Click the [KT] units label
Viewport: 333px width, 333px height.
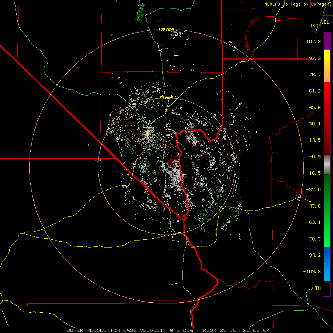(316, 26)
